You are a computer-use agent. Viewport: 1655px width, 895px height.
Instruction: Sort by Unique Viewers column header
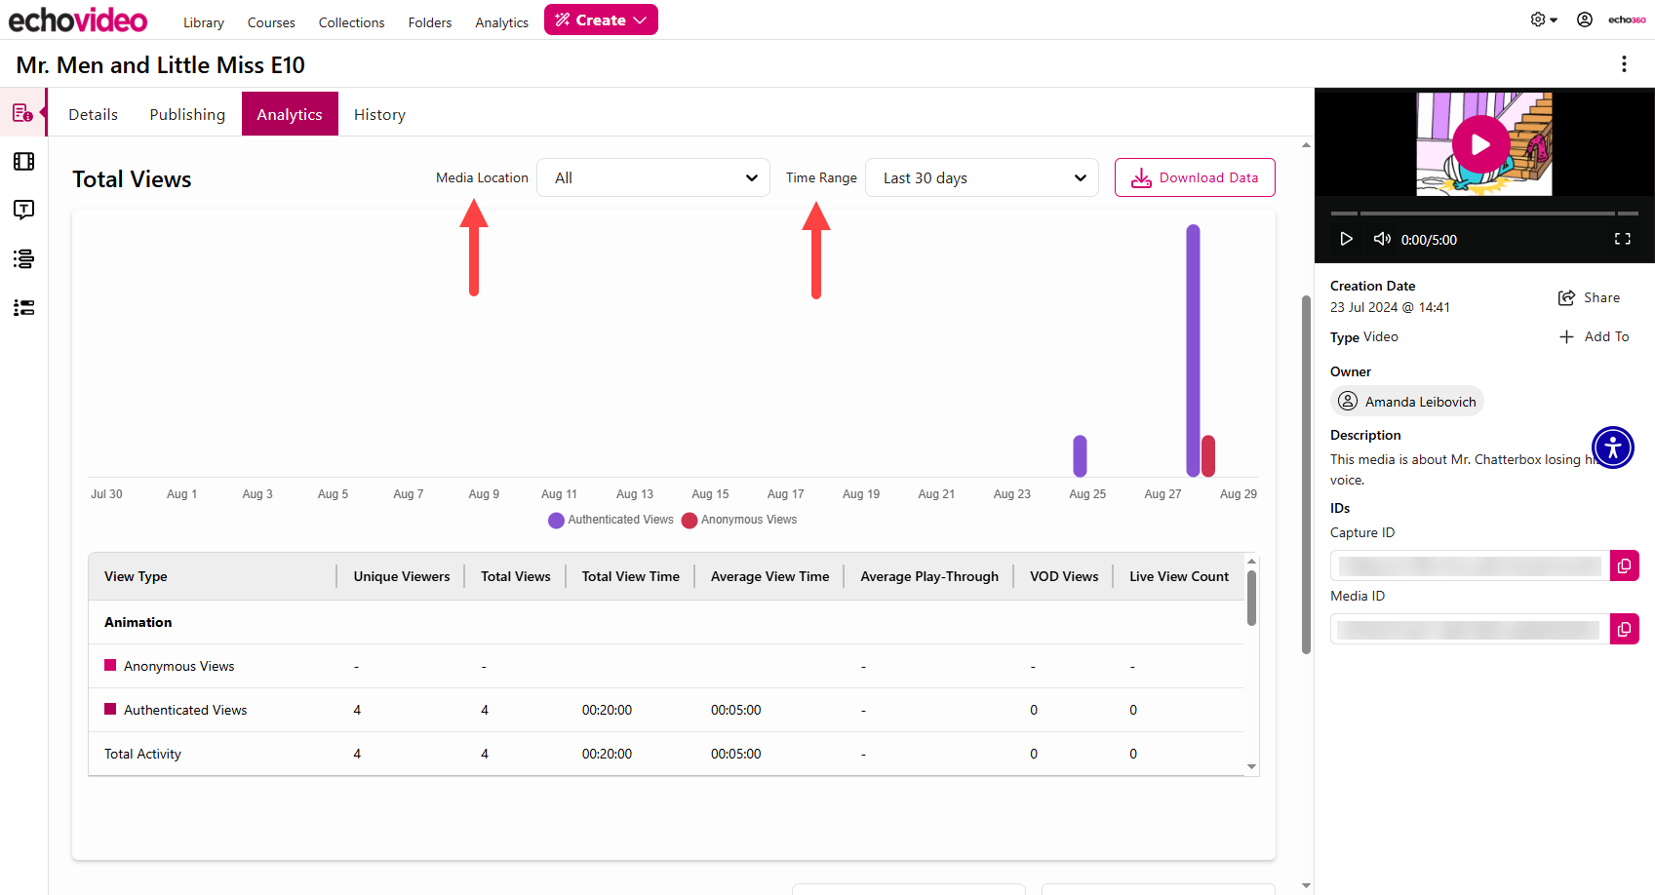402,576
